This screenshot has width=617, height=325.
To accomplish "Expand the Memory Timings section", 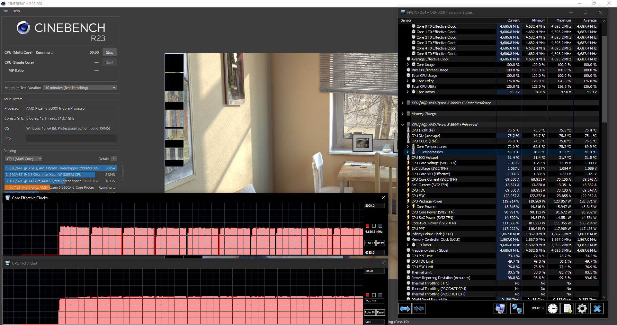I will (402, 114).
